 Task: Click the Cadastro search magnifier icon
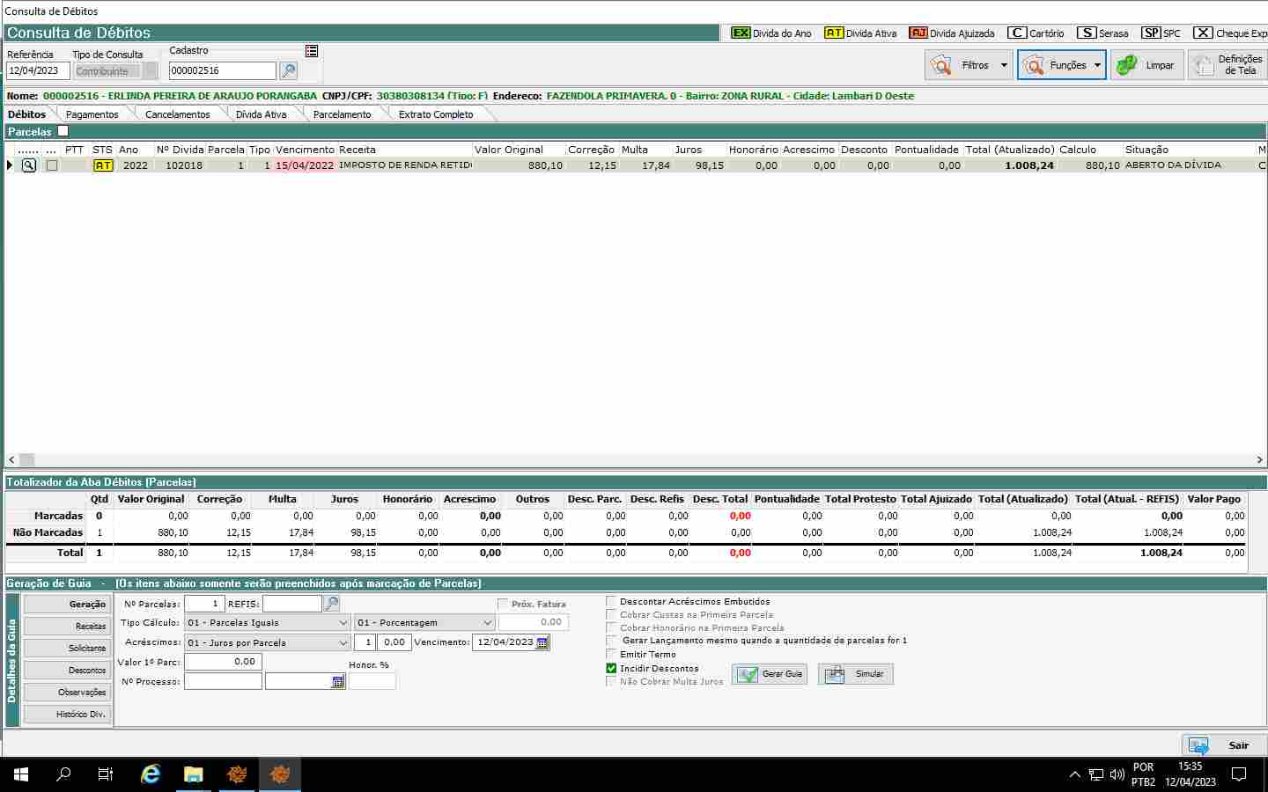point(288,70)
